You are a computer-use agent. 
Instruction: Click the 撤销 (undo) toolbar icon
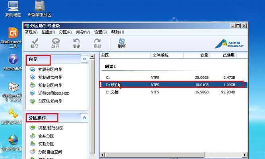pos(76,43)
